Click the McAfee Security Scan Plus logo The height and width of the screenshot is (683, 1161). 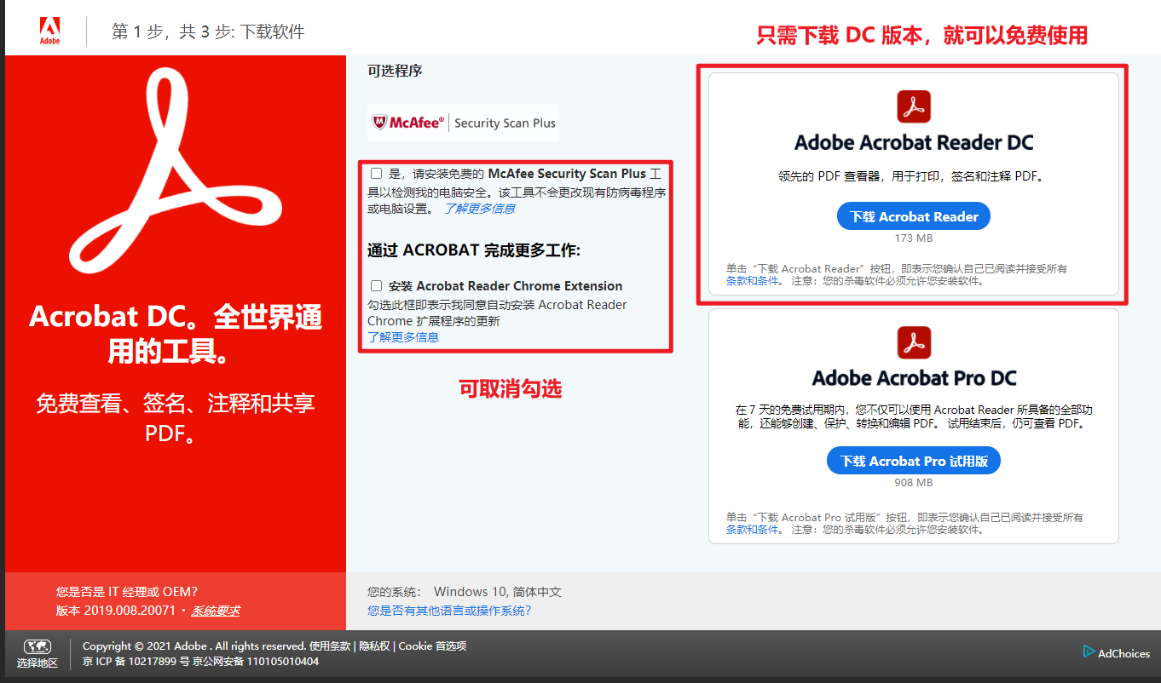coord(463,123)
